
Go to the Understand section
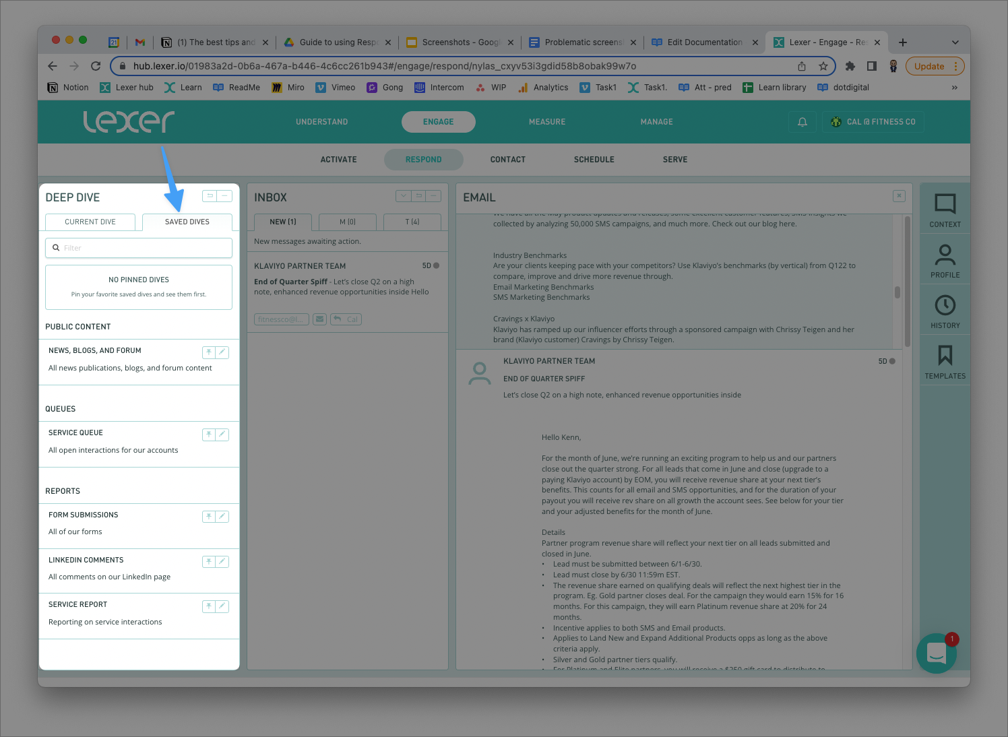pos(322,122)
